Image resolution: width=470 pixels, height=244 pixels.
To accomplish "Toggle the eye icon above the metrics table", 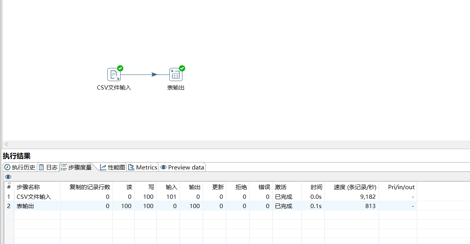I will point(8,177).
